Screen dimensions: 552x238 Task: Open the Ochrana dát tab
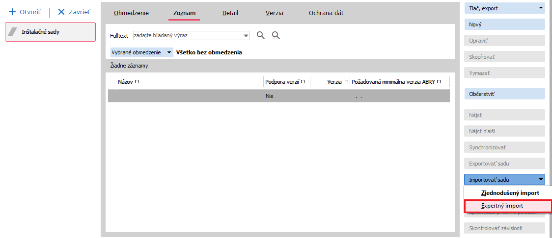[x=326, y=13]
